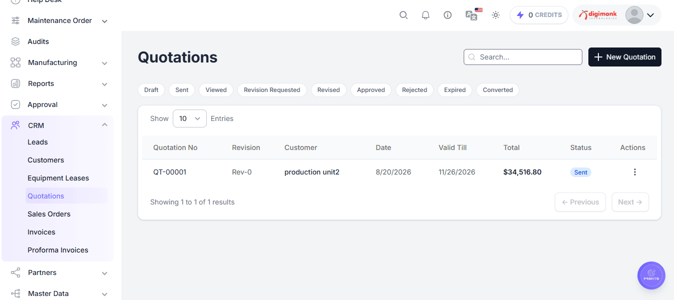Expand the Approval submenu chevron
Screen dimensions: 674x300
click(105, 105)
